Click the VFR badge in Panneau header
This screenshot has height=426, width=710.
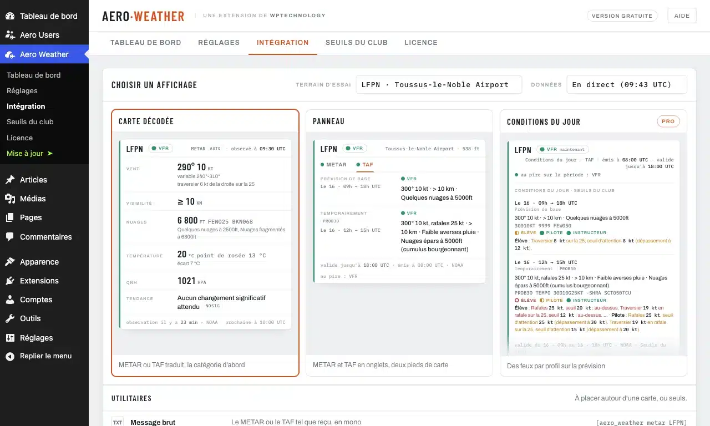[354, 148]
